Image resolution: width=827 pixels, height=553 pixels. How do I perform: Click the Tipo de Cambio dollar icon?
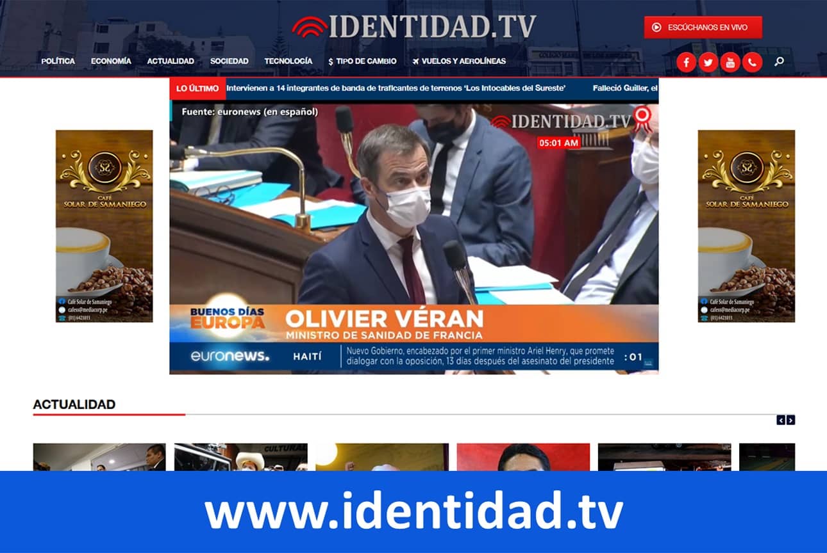(x=329, y=61)
